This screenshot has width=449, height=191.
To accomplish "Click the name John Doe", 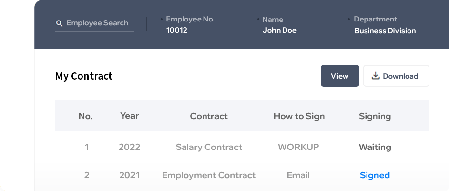I will [x=280, y=30].
